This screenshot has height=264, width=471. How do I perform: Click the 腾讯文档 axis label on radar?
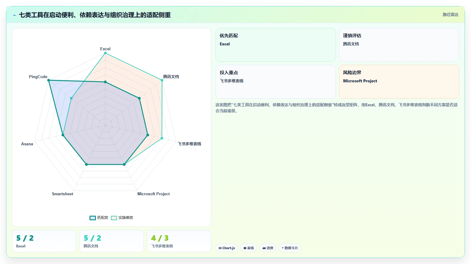[x=171, y=77]
